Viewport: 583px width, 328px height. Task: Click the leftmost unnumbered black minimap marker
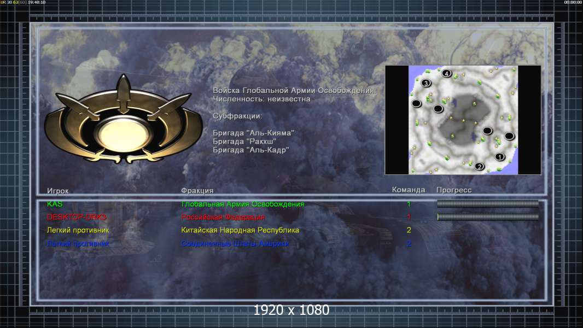pyautogui.click(x=416, y=103)
